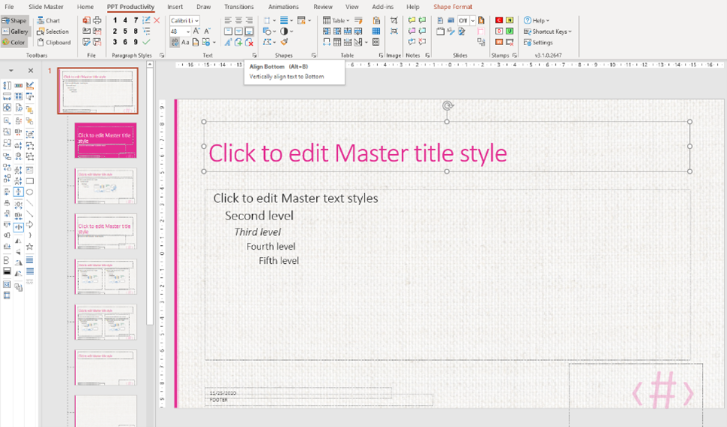This screenshot has width=727, height=427.
Task: Click 'Second level' text in content placeholder
Action: coord(259,216)
